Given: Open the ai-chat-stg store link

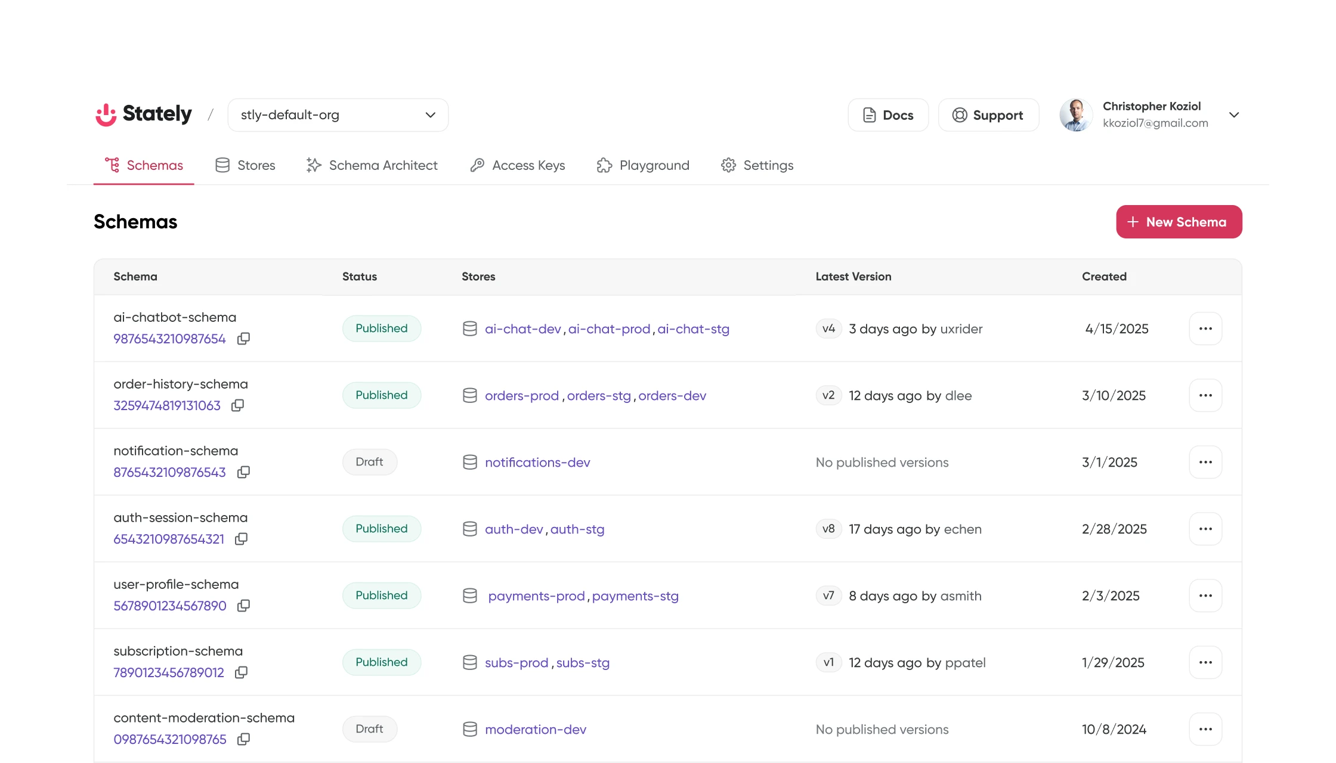Looking at the screenshot, I should (x=693, y=329).
